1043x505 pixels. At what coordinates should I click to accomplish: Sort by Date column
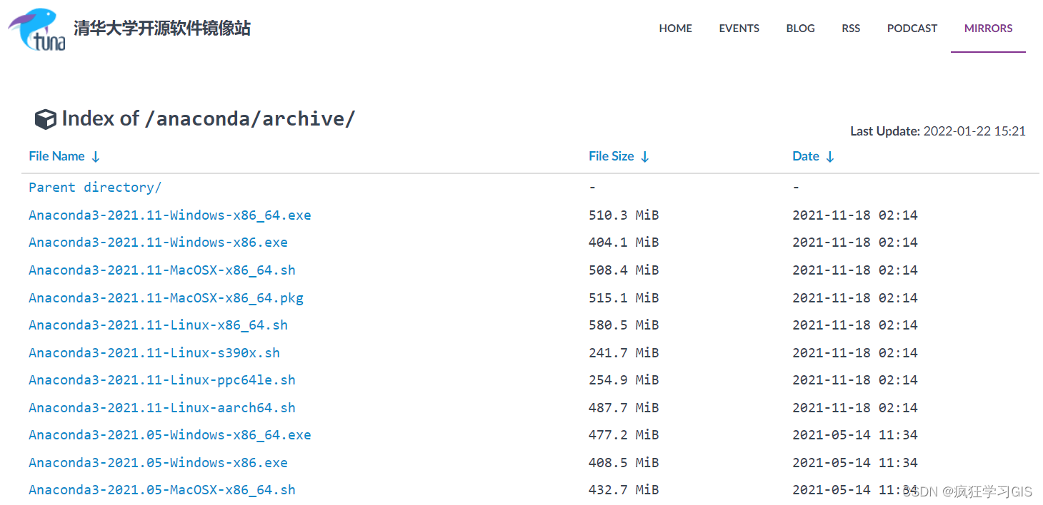(813, 156)
